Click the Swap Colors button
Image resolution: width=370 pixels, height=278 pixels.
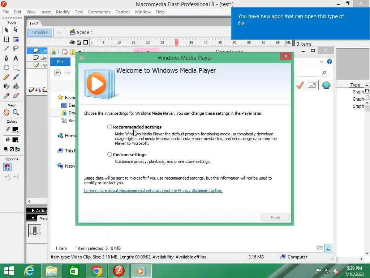[18, 149]
